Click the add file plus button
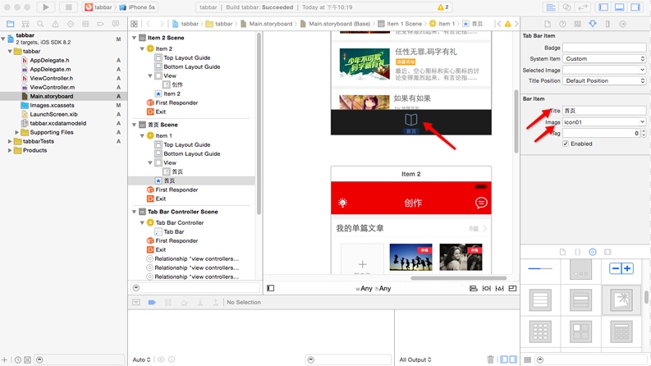 [x=5, y=359]
